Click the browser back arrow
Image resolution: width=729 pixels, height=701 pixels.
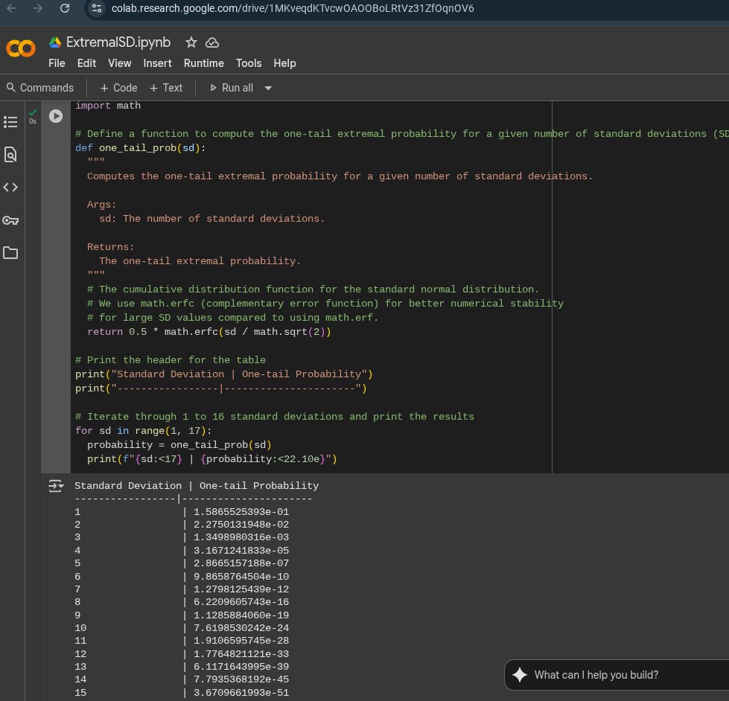pos(12,8)
